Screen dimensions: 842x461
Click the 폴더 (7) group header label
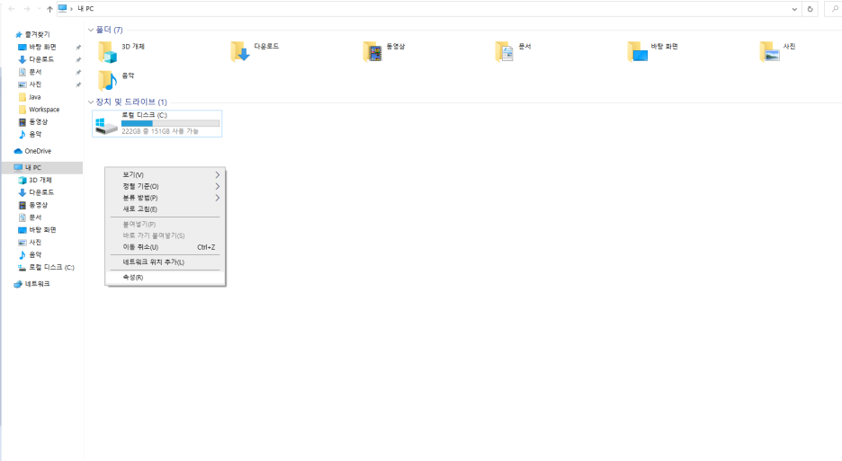[x=109, y=30]
